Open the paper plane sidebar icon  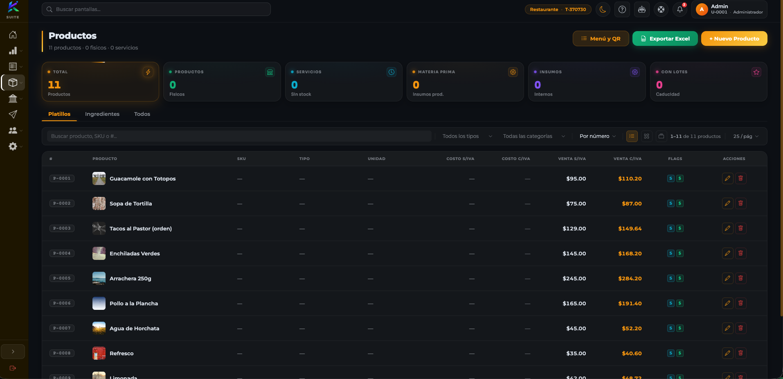tap(13, 114)
